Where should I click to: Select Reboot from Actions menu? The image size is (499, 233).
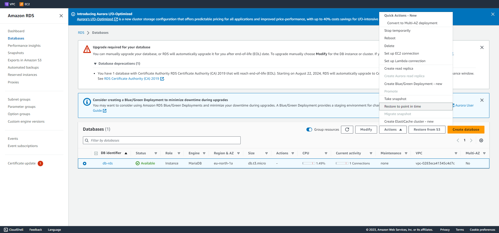pos(416,38)
